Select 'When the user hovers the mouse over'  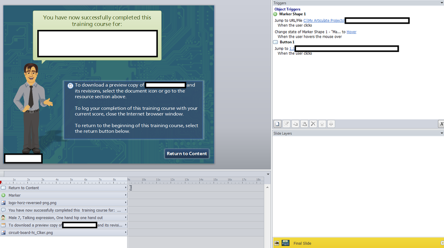[x=309, y=36]
